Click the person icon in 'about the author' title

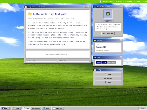[x=95, y=7]
